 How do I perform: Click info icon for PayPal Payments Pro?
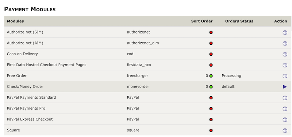click(285, 109)
